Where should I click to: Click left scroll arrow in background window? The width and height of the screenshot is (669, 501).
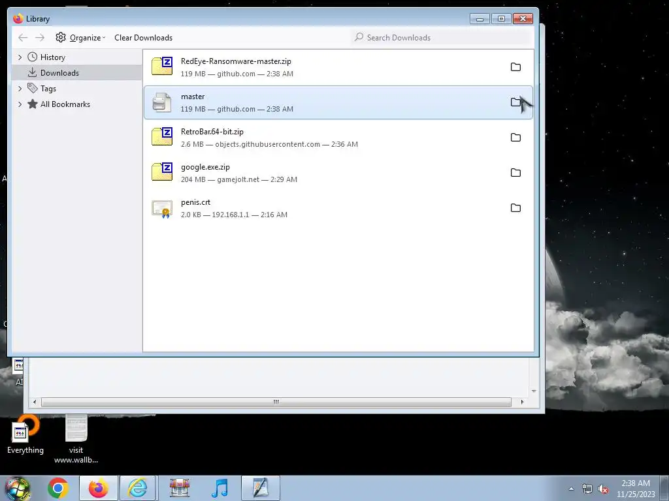pyautogui.click(x=35, y=402)
